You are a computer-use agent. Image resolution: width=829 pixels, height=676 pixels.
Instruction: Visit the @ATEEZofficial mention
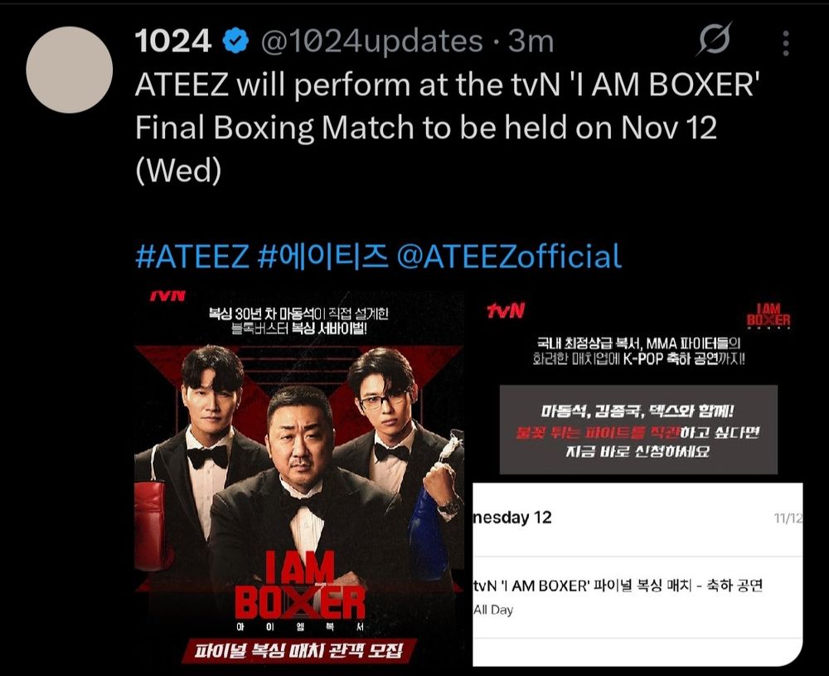(x=509, y=256)
